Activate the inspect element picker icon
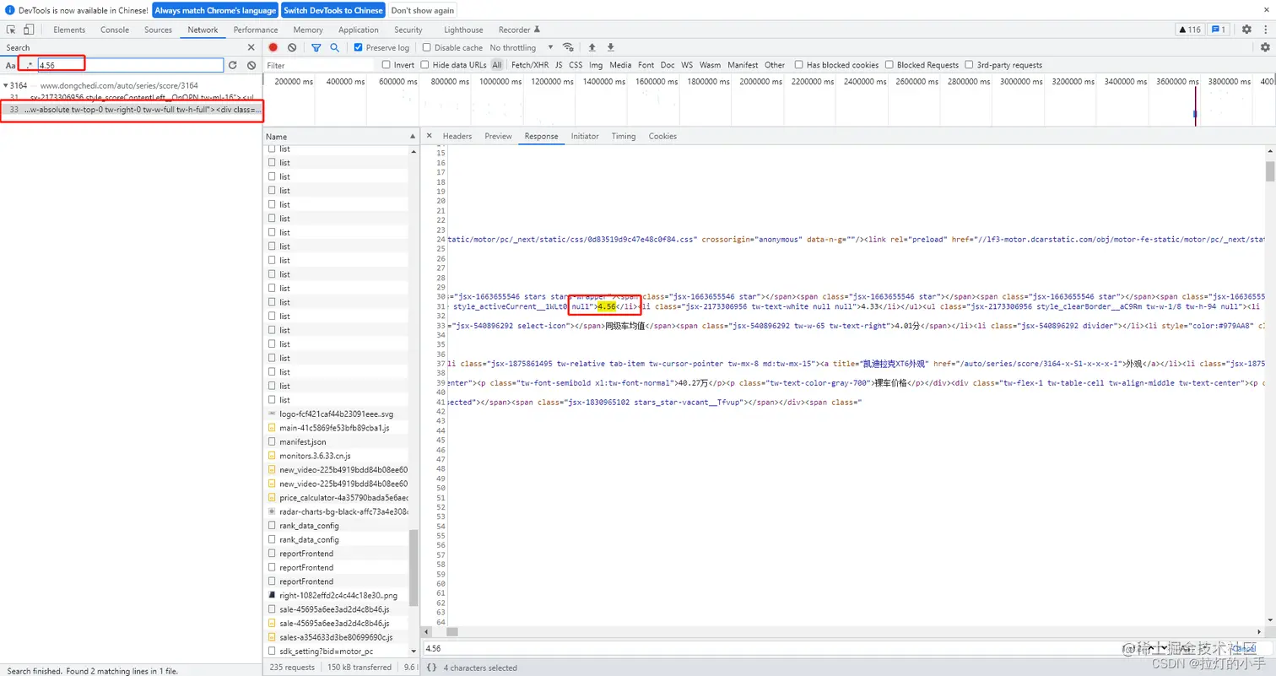The width and height of the screenshot is (1276, 676). [12, 30]
